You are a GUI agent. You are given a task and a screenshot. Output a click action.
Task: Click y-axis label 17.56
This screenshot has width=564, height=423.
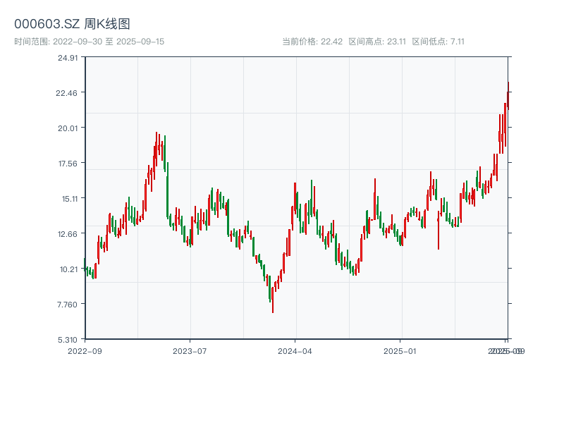[x=68, y=164]
